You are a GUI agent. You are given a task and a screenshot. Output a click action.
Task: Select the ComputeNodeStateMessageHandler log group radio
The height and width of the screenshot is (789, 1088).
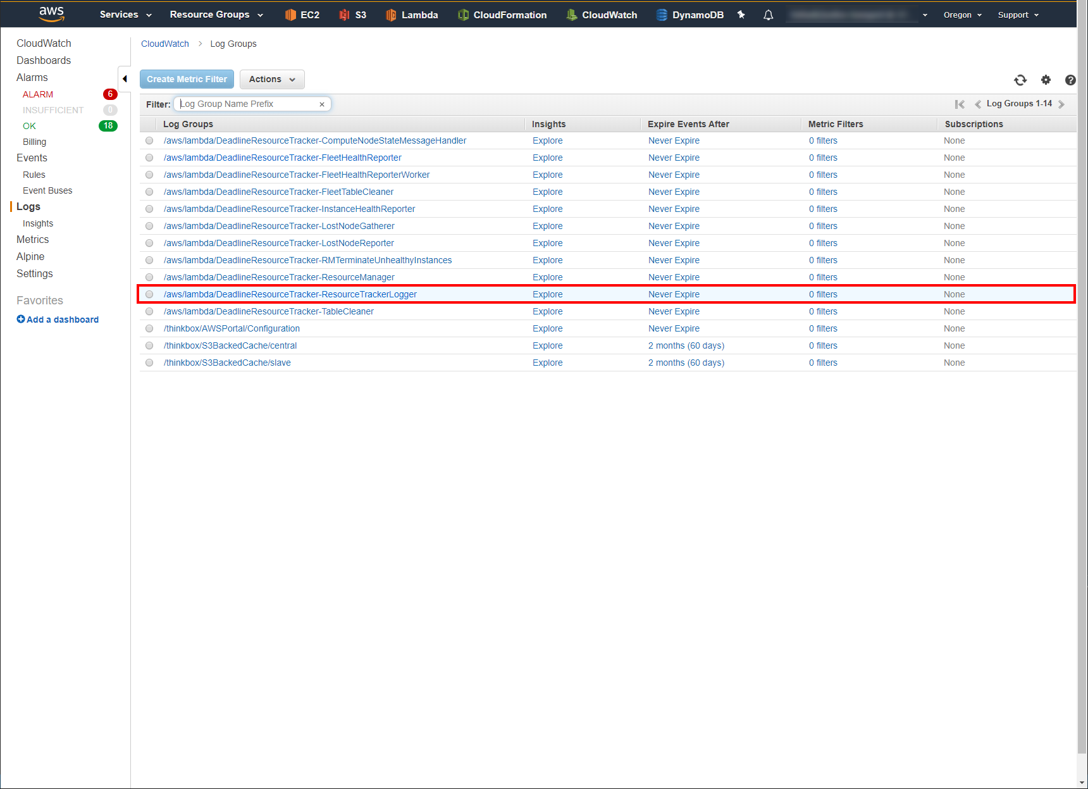[149, 140]
